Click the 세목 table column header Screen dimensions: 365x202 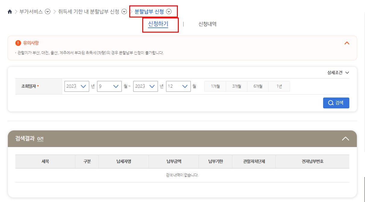(x=45, y=161)
